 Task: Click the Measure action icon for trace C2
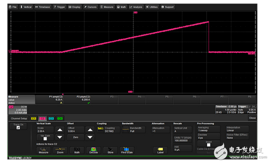[x=44, y=150]
